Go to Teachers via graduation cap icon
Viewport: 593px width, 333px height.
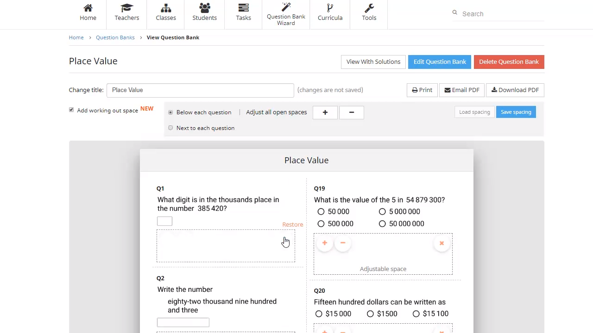(x=126, y=8)
